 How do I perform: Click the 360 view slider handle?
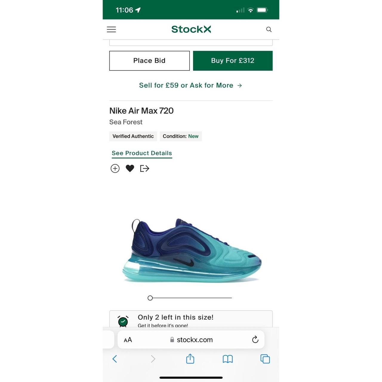click(150, 298)
